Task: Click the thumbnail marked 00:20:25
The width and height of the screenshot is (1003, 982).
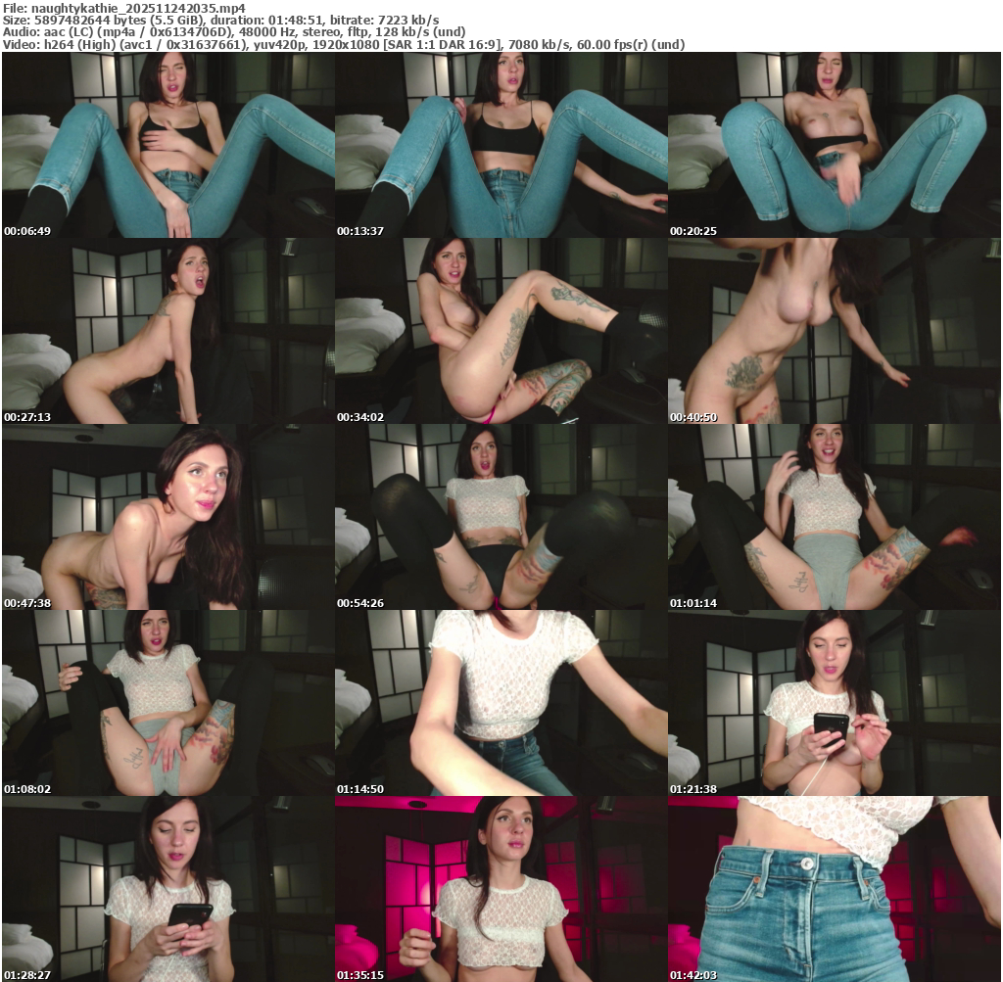Action: (834, 145)
